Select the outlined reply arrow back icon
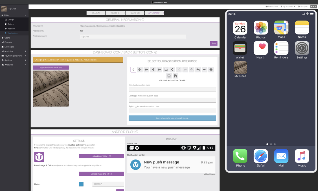The height and width of the screenshot is (191, 318). (x=192, y=69)
